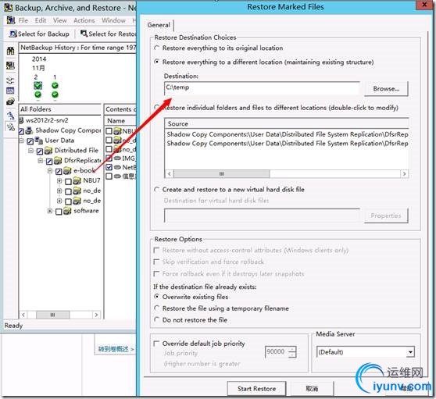Select the General tab
This screenshot has height=399, width=436.
(x=159, y=25)
